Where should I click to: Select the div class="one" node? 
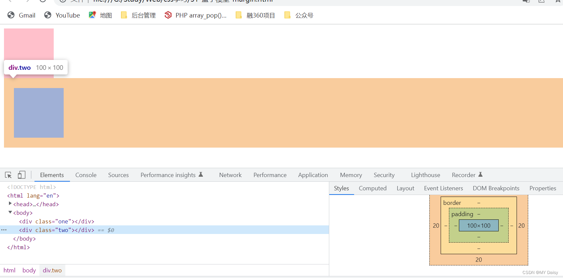point(56,221)
